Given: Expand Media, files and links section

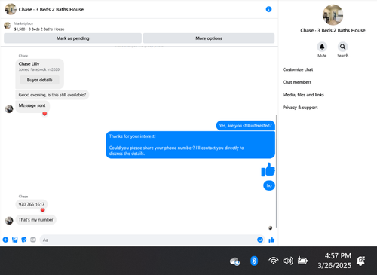Looking at the screenshot, I should (303, 95).
